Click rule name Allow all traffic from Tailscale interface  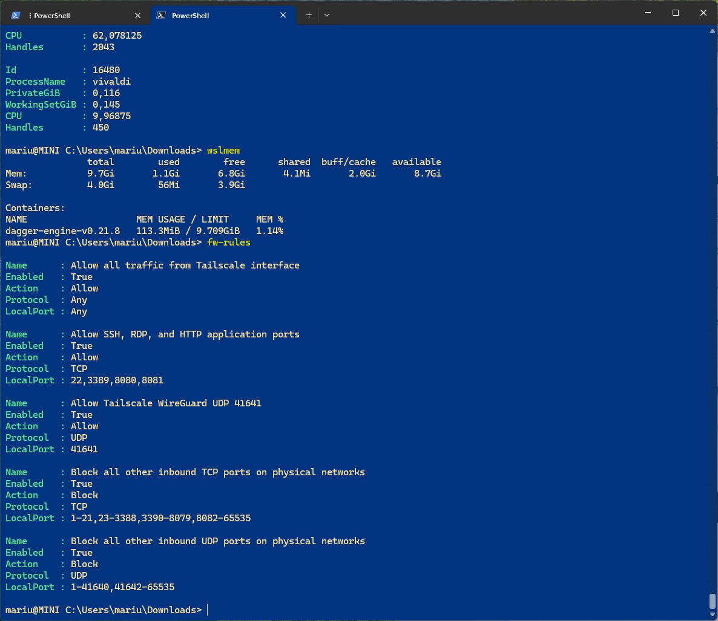(x=185, y=265)
